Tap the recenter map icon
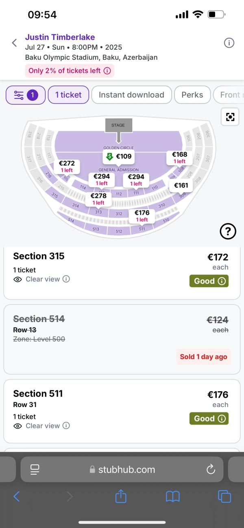 pyautogui.click(x=230, y=117)
